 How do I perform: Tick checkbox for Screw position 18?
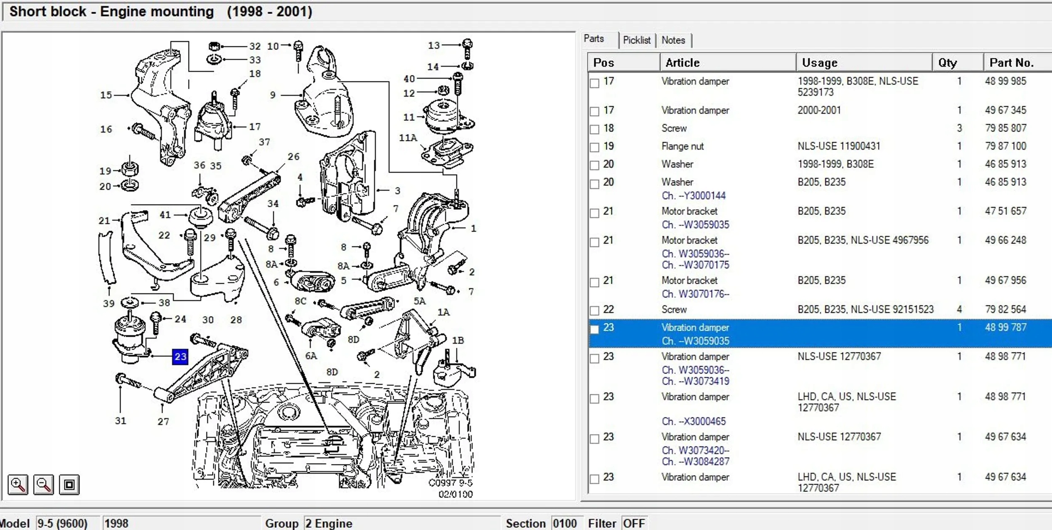point(594,129)
